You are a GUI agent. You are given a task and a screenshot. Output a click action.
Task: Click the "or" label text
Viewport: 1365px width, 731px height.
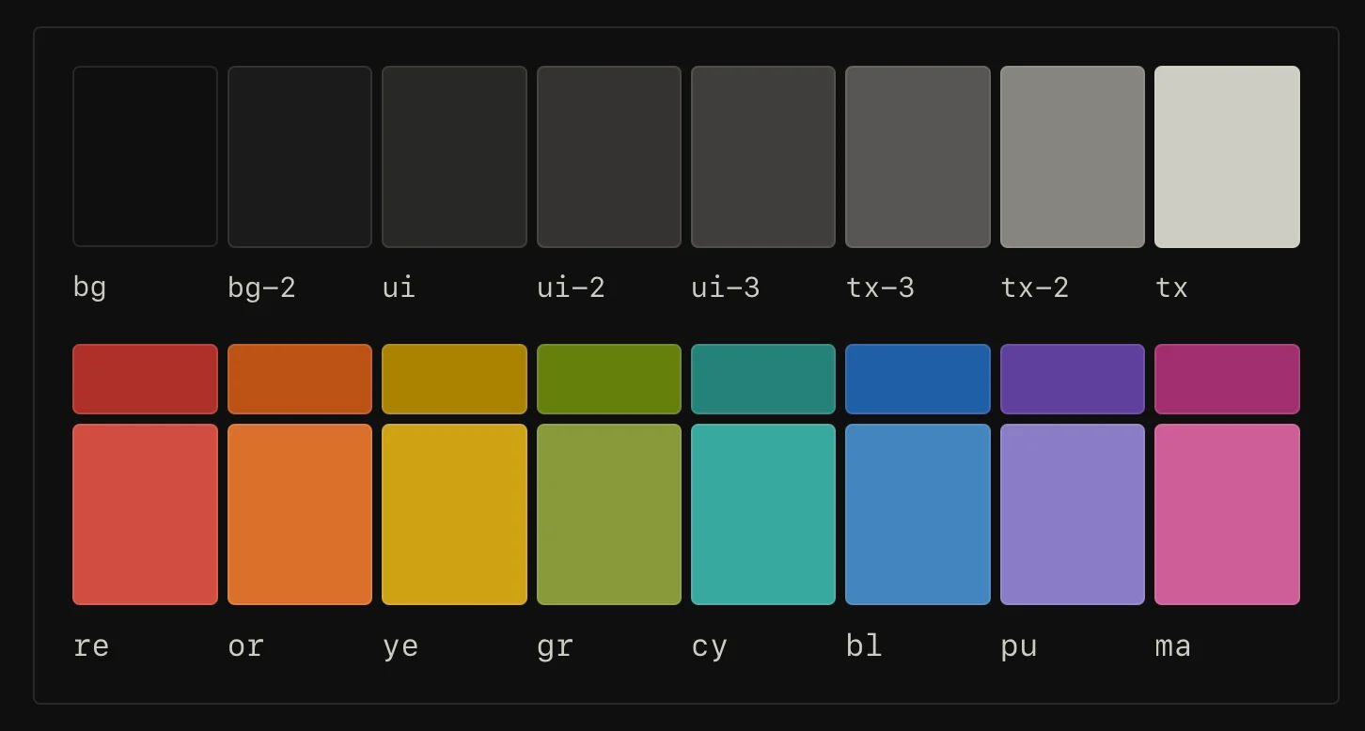(x=245, y=646)
